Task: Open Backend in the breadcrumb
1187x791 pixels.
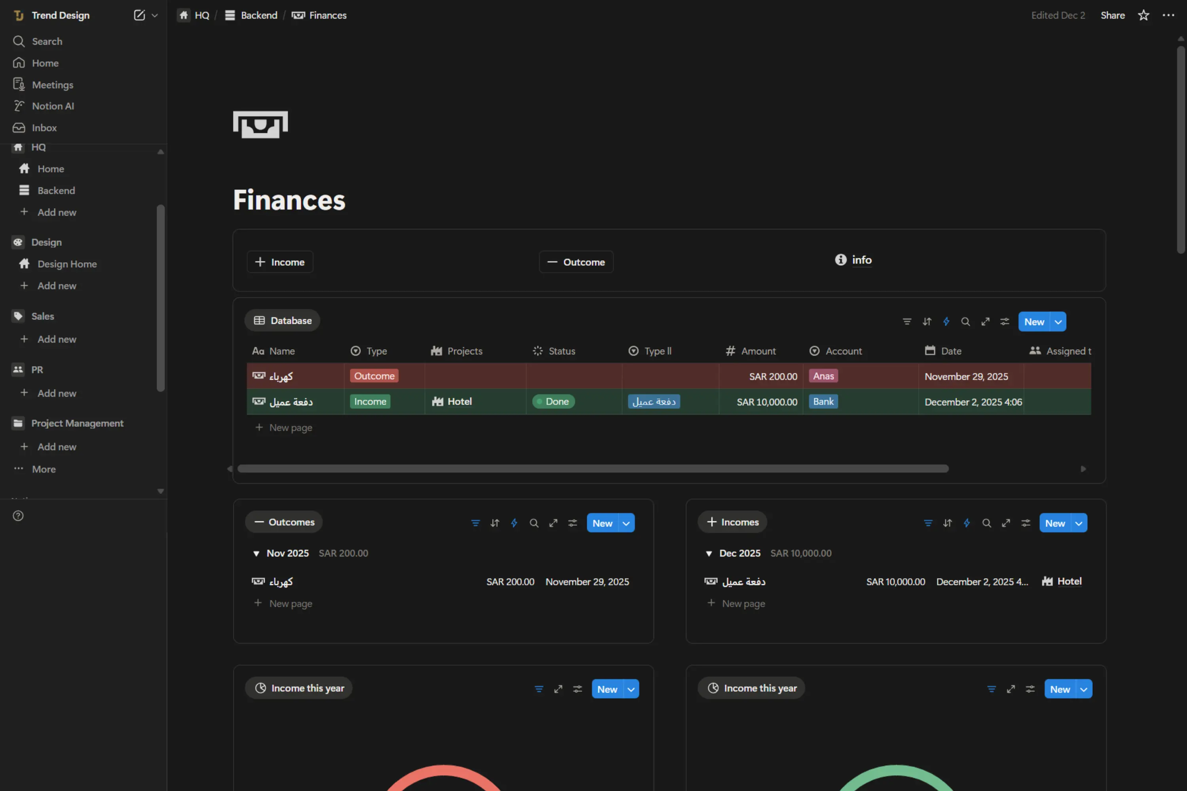Action: pyautogui.click(x=258, y=15)
